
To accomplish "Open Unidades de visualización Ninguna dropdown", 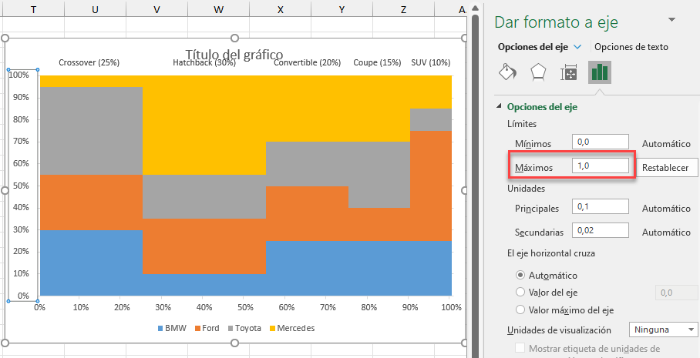I will click(662, 330).
